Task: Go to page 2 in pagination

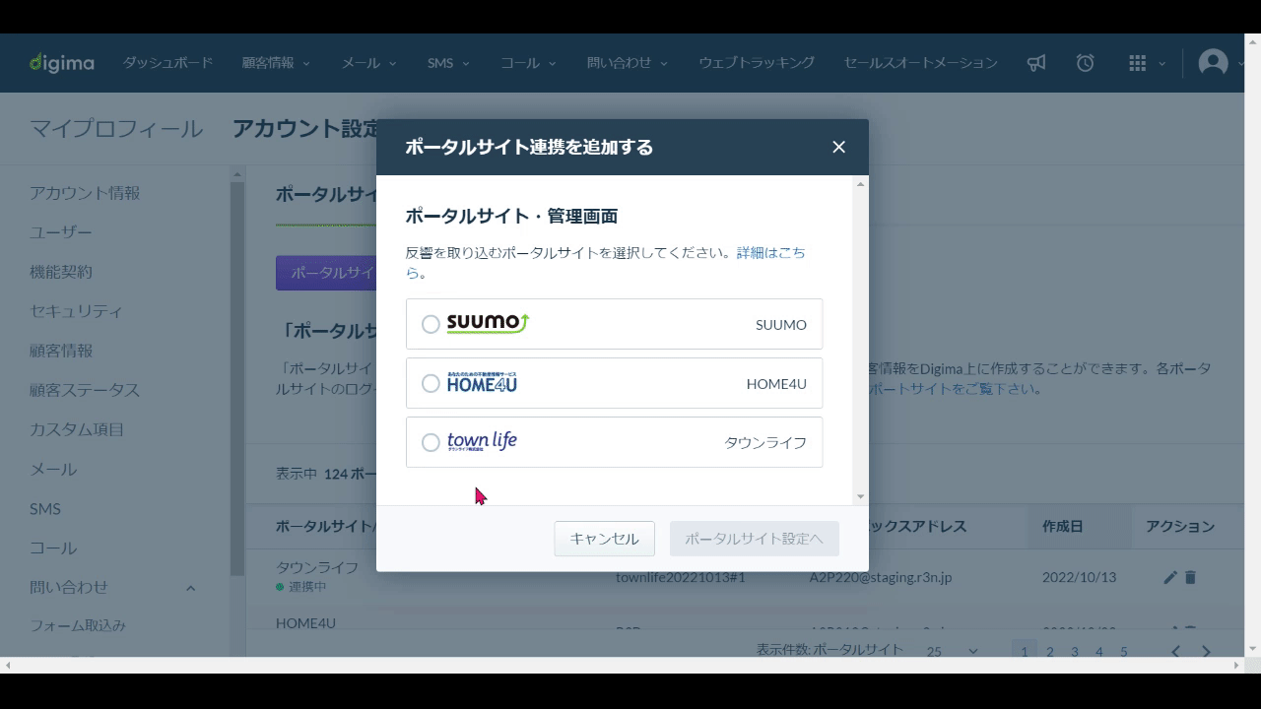Action: pyautogui.click(x=1050, y=651)
